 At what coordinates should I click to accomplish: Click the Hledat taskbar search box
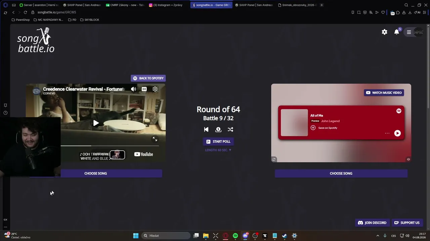pyautogui.click(x=166, y=236)
